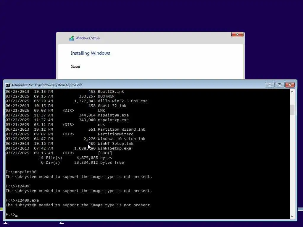Screen dimensions: 303x227
Task: Click the console scrollbar up arrow
Action: click(x=292, y=92)
